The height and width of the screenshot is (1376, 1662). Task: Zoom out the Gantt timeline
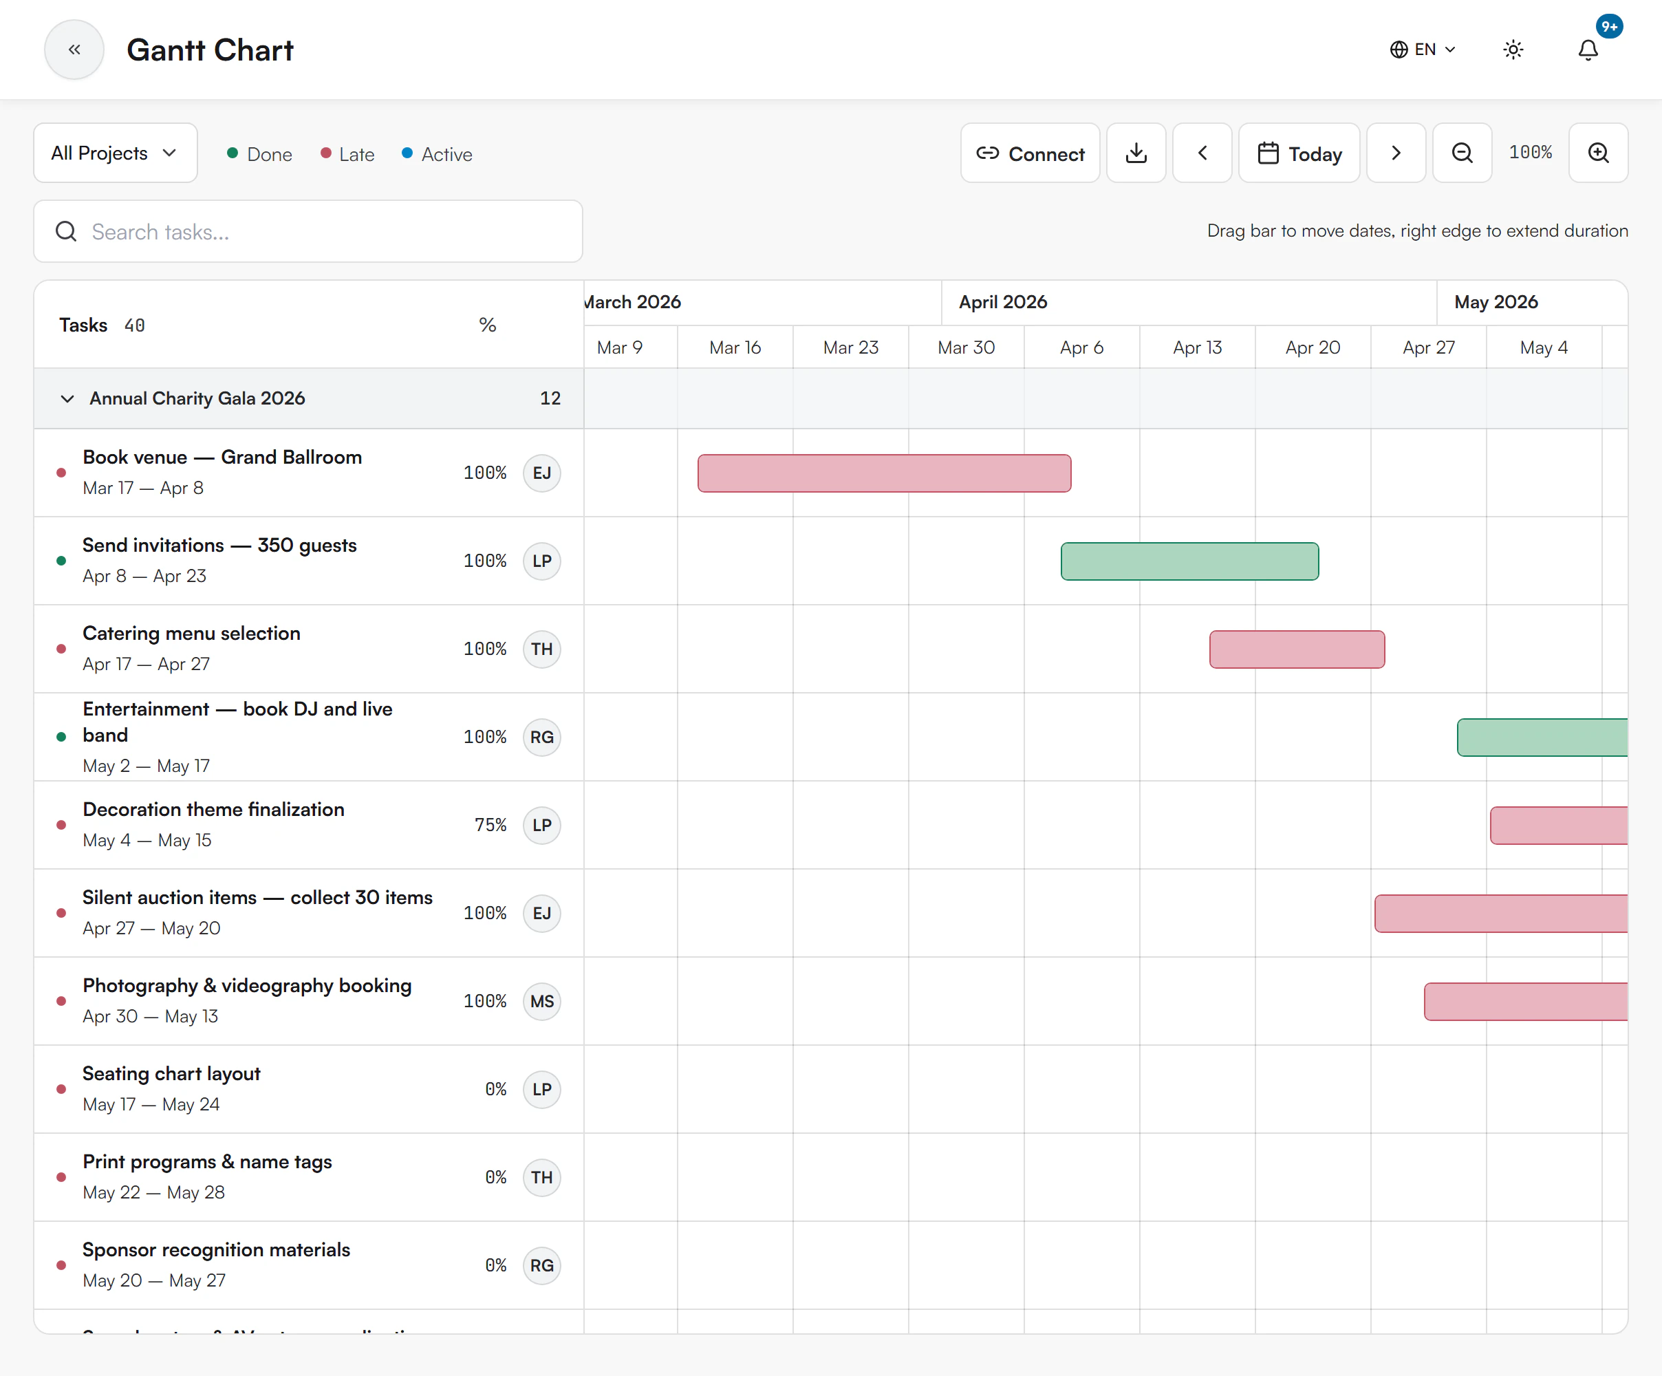[1462, 153]
